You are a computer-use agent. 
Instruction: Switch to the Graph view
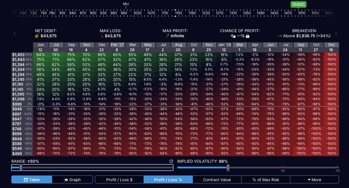(x=72, y=180)
